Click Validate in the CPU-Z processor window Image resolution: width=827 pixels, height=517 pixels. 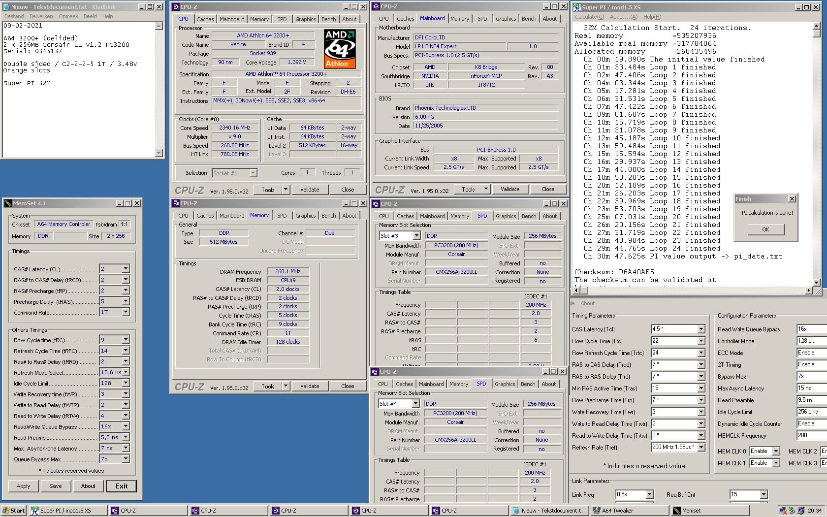pyautogui.click(x=310, y=190)
